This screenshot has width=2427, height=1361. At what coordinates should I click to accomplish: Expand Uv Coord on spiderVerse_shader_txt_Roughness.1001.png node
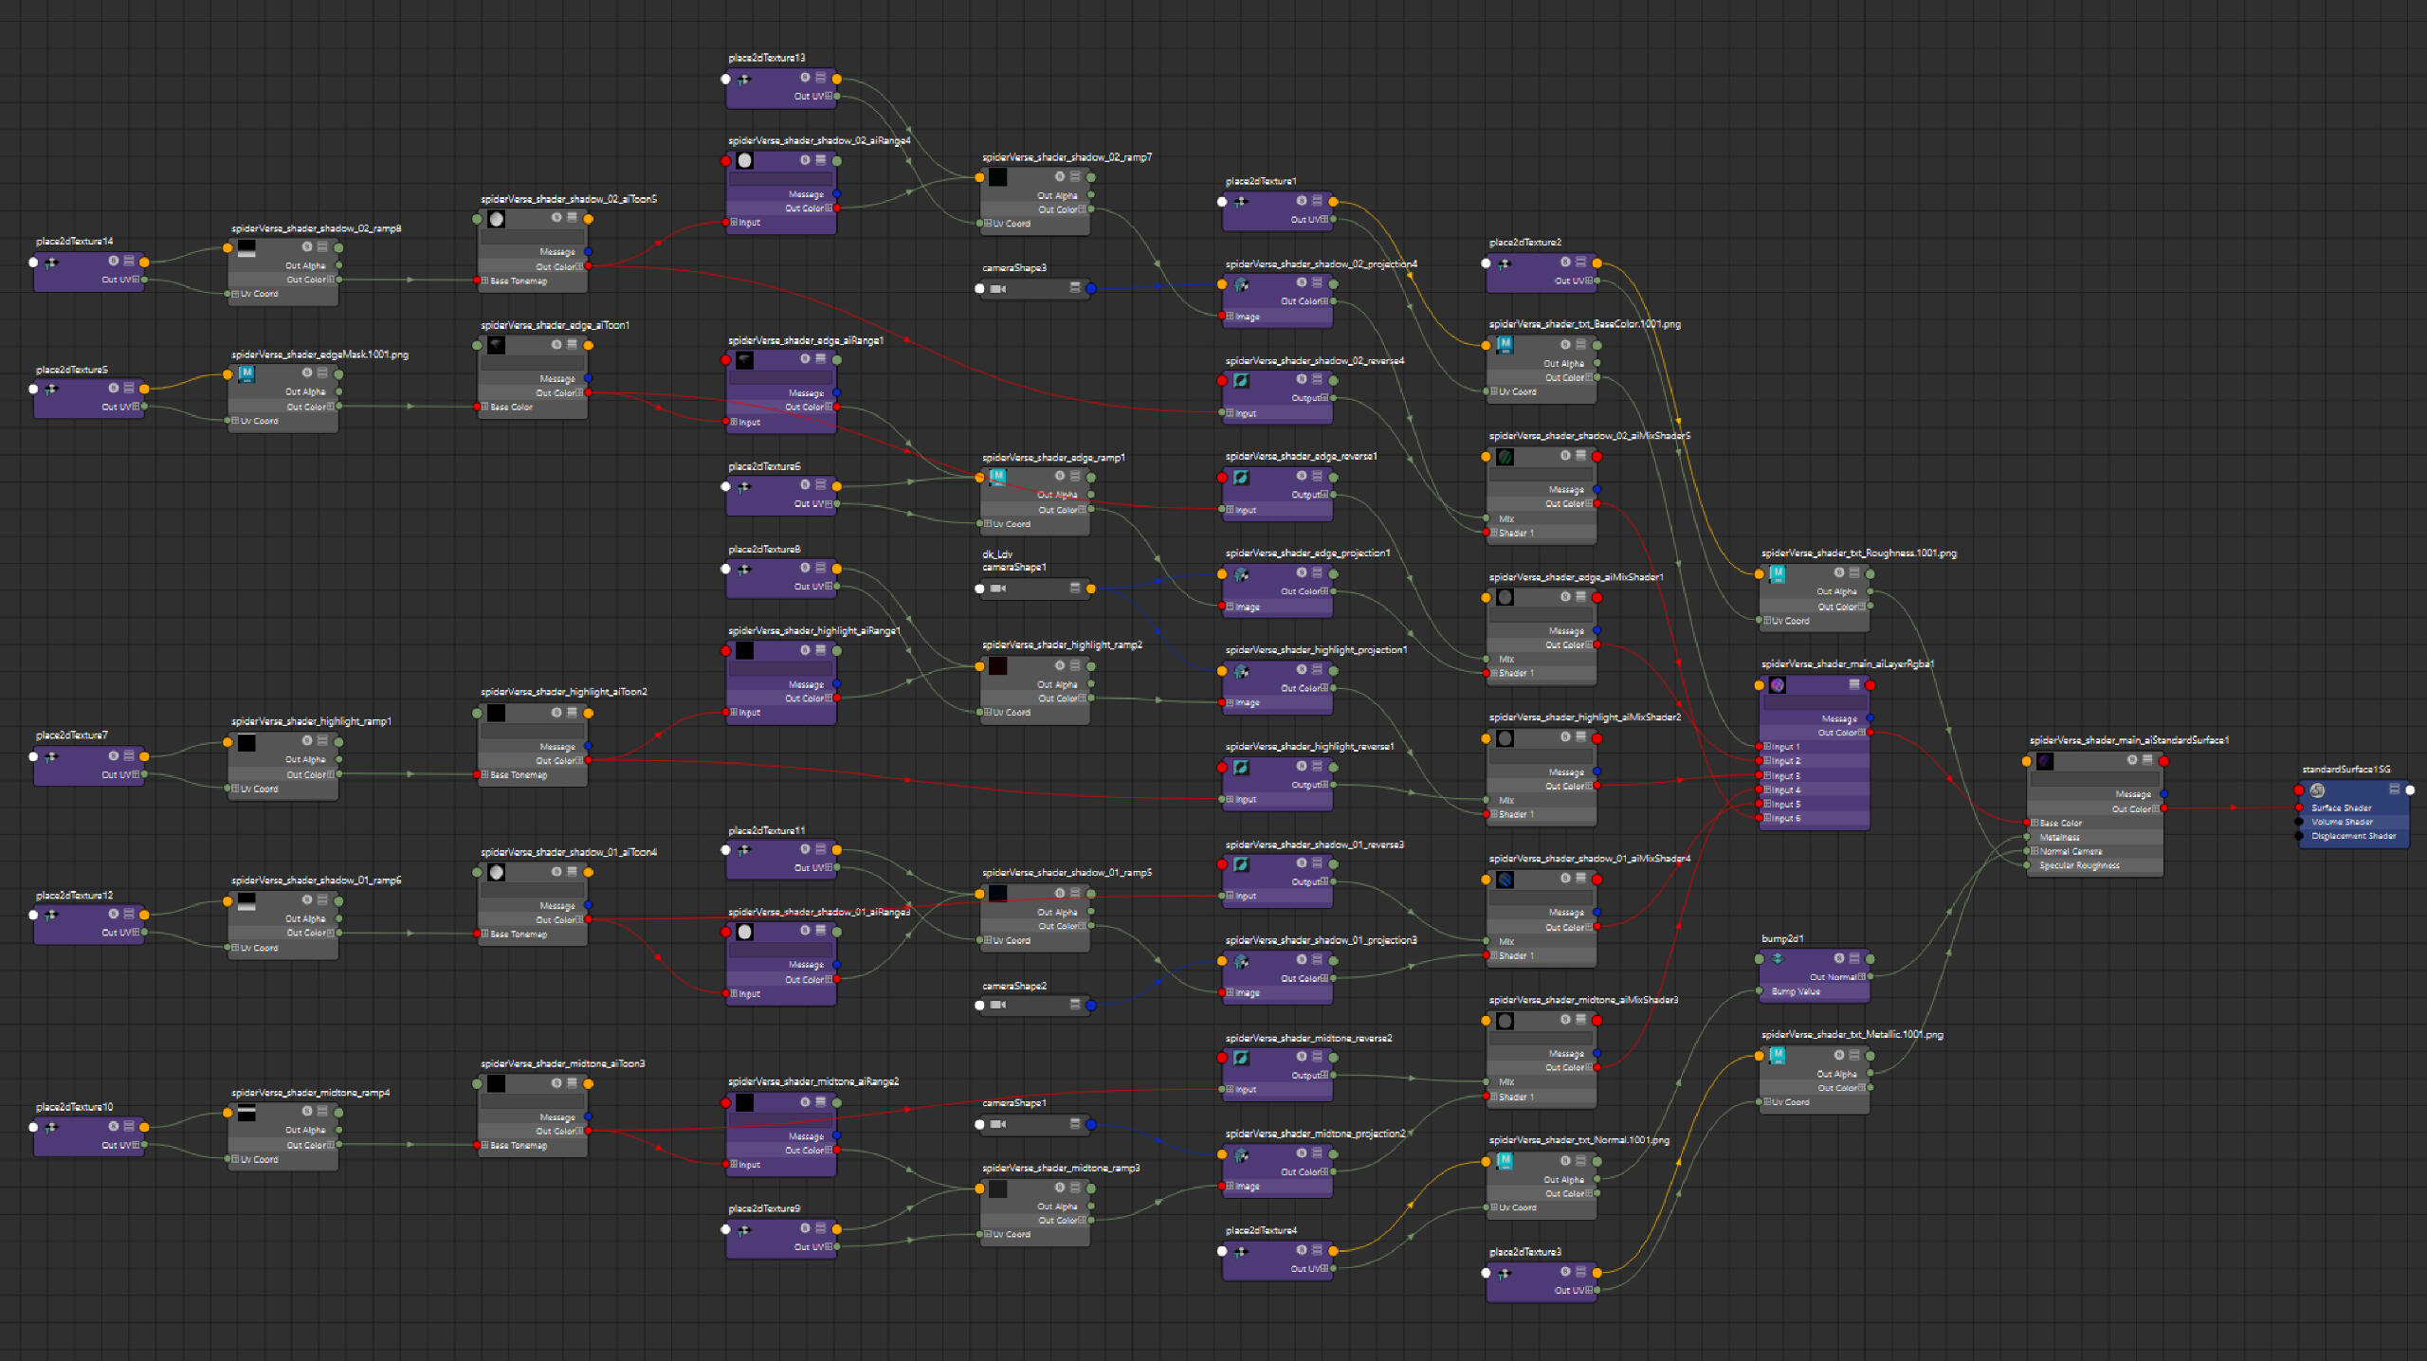pos(1768,621)
